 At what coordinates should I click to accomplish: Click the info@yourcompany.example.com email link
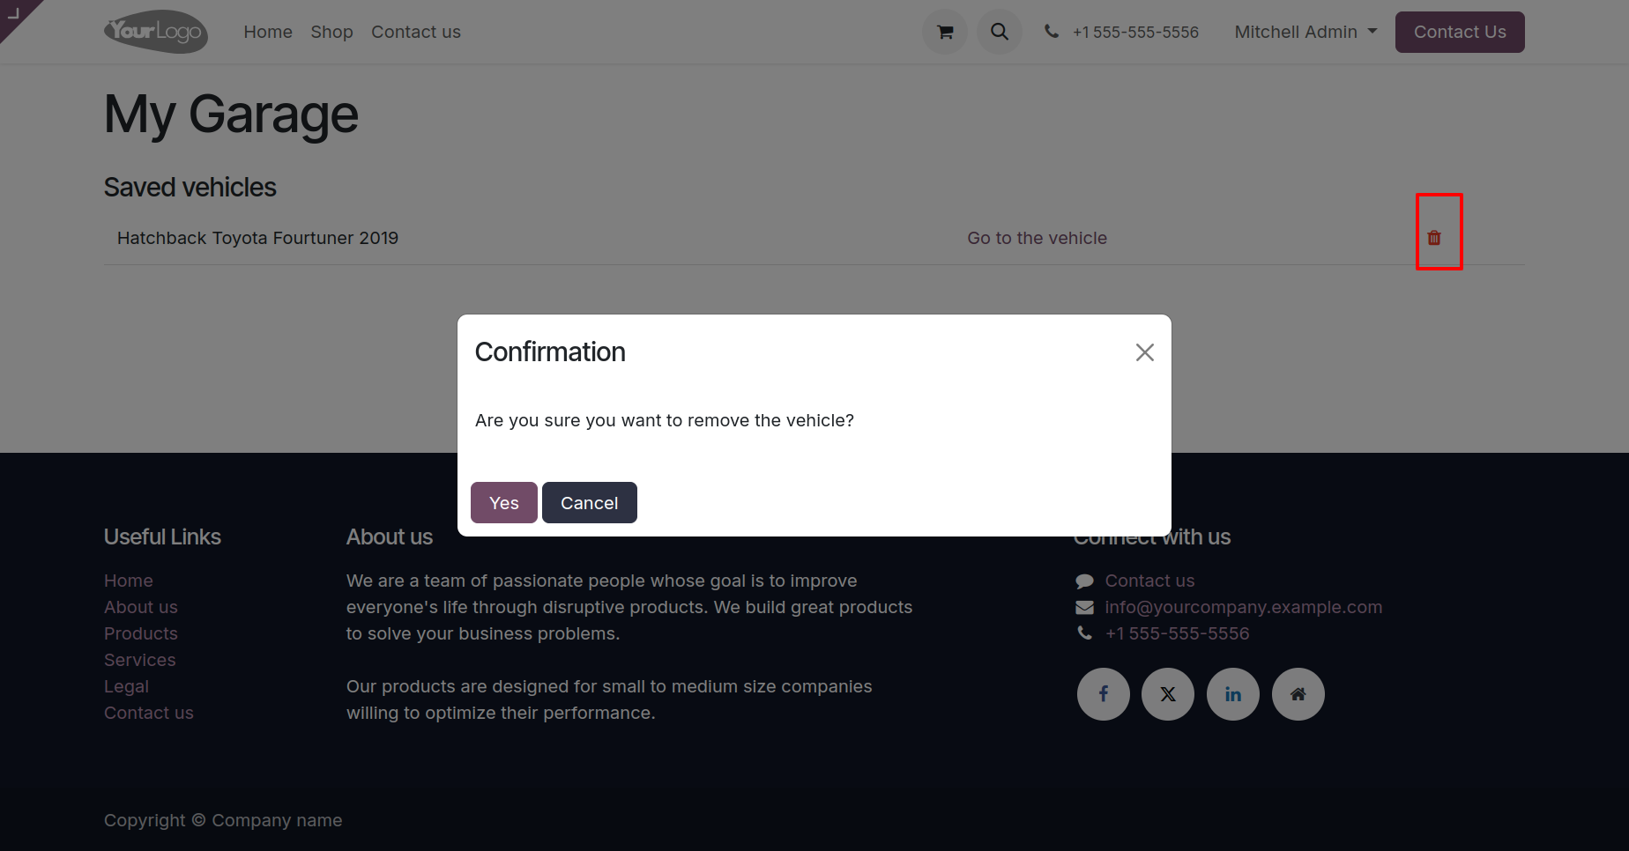[x=1244, y=607]
